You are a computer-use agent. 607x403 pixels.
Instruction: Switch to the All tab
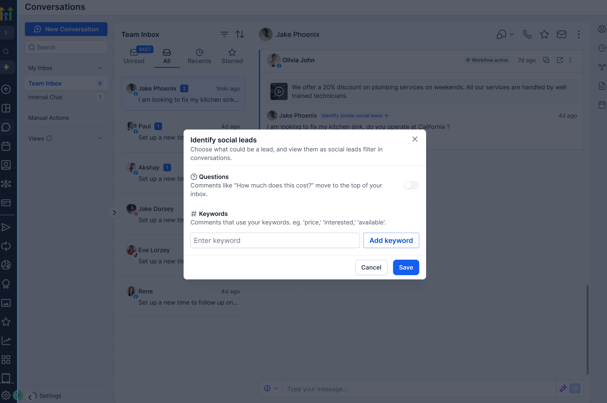167,56
